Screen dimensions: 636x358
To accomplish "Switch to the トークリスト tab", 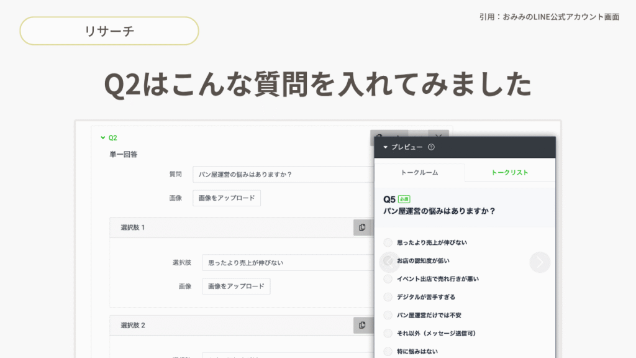I will point(509,172).
